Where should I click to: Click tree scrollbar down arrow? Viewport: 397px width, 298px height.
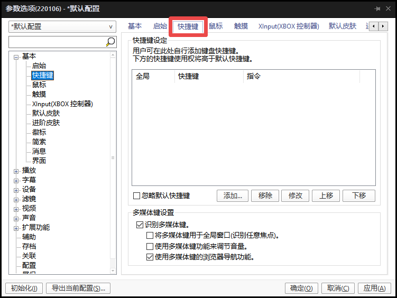point(113,271)
